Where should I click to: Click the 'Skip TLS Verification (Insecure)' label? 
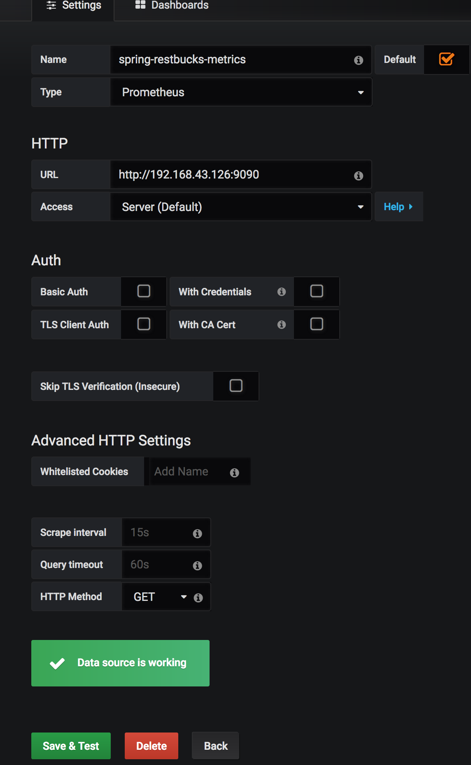pos(110,387)
